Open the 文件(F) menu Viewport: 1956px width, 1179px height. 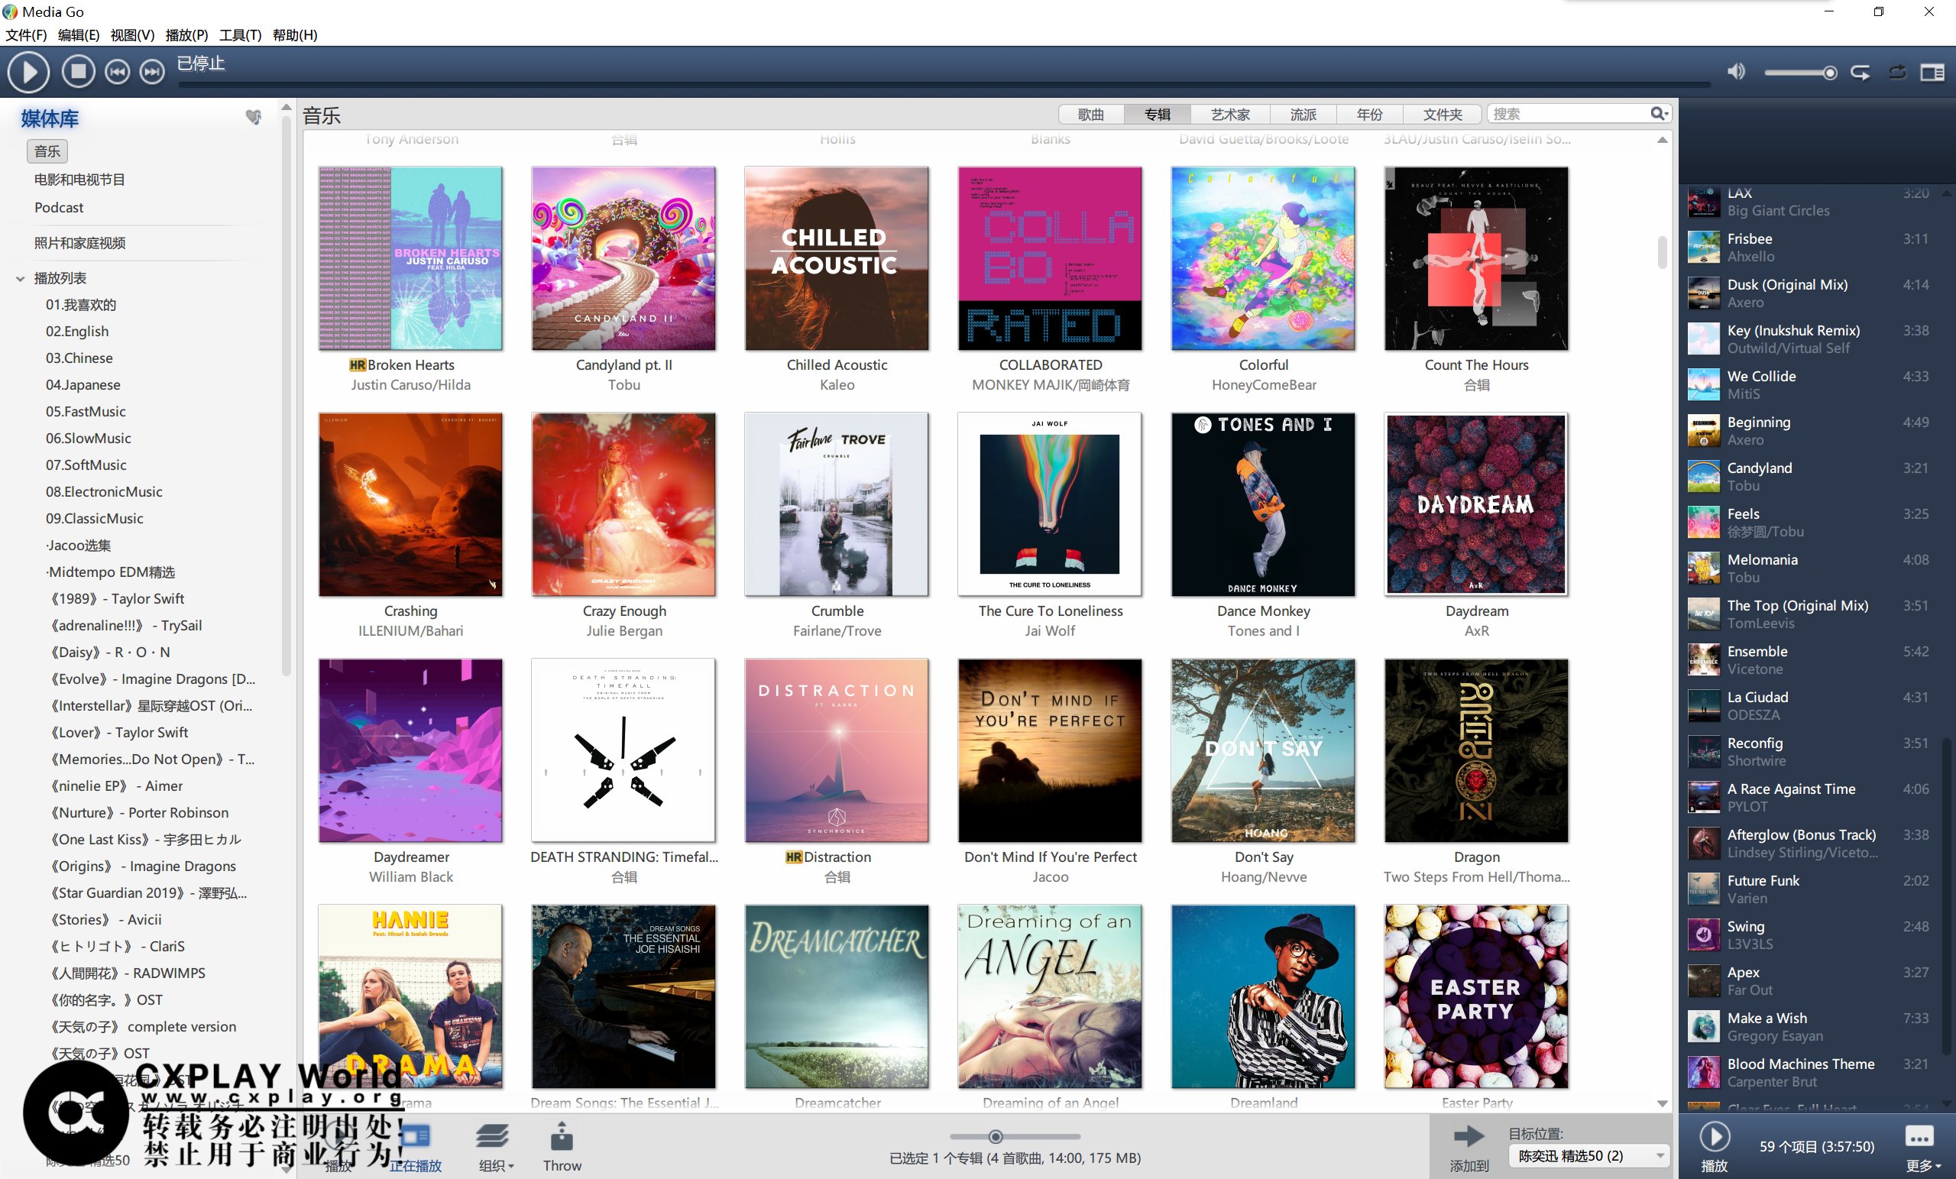pyautogui.click(x=26, y=35)
